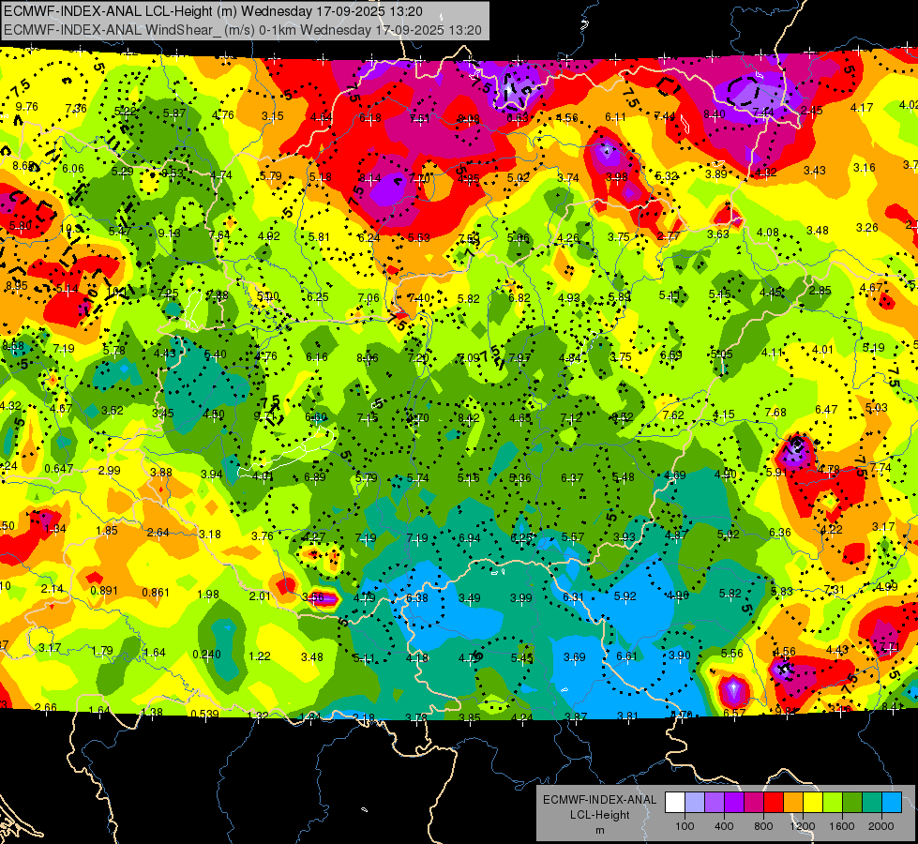
Task: Click the wind shear value 2.45
Action: tap(811, 110)
